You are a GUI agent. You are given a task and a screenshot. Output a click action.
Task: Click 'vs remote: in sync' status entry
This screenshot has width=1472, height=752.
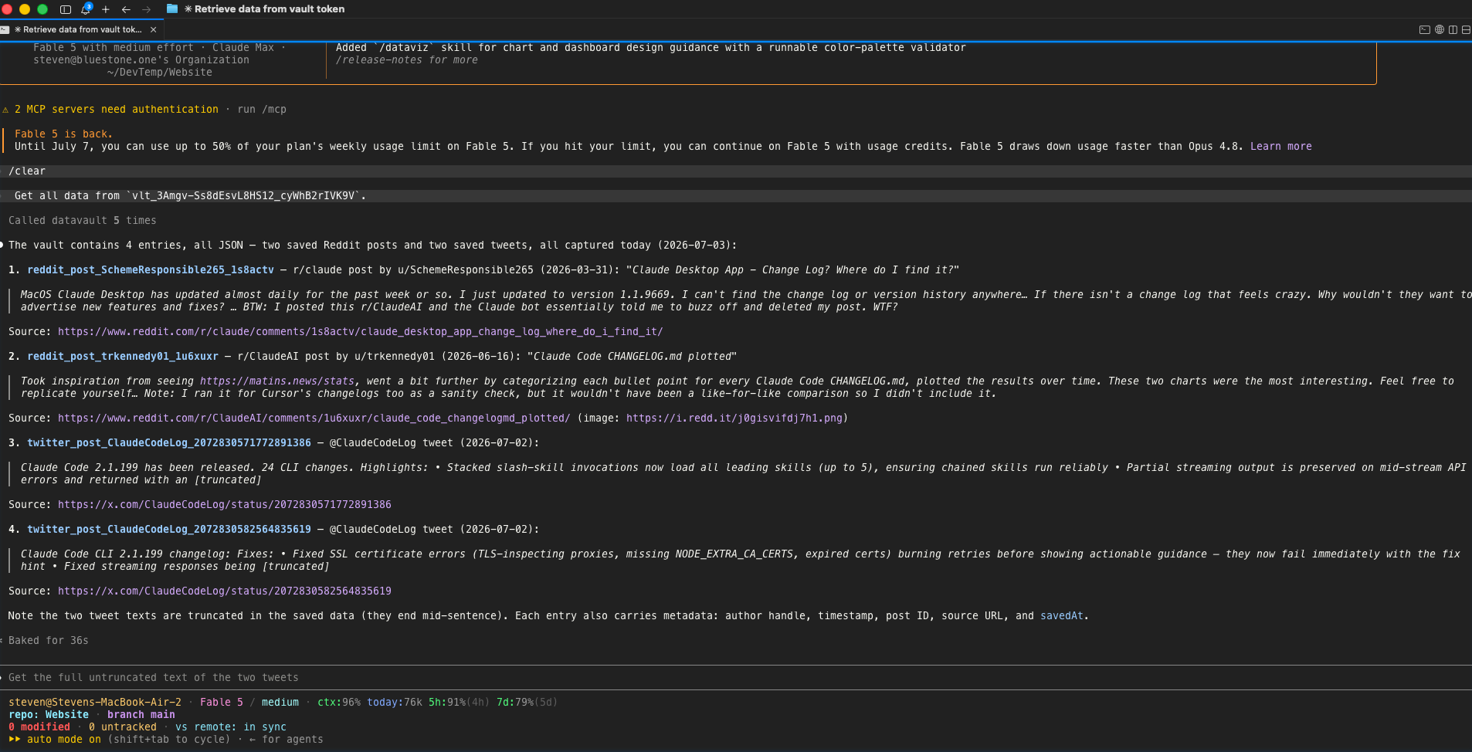pyautogui.click(x=231, y=727)
